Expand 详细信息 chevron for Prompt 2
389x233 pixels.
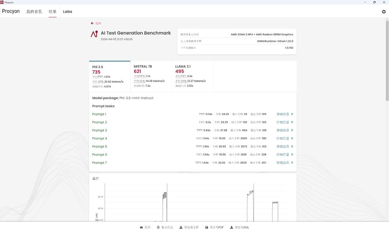pos(292,122)
